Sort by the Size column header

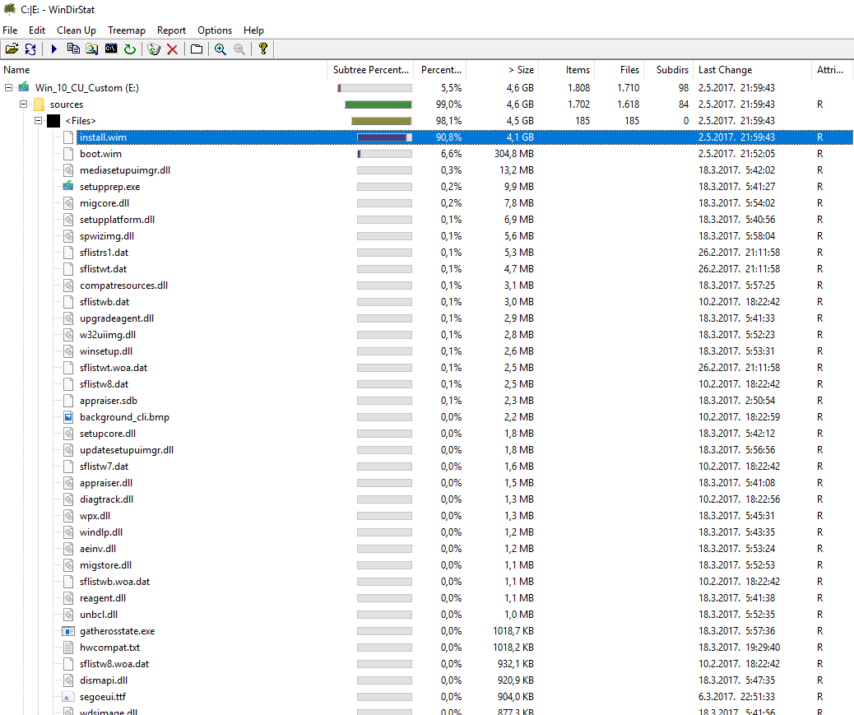504,70
